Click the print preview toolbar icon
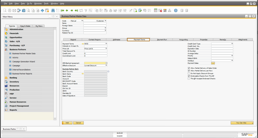This screenshot has height=138, width=258. click(5, 11)
